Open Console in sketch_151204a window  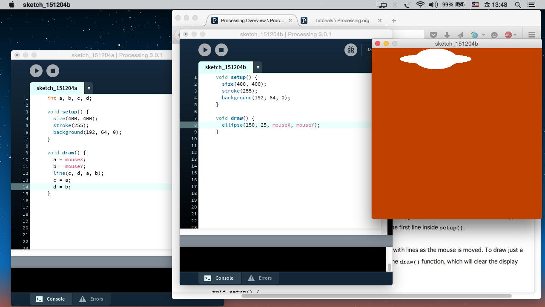coord(51,299)
